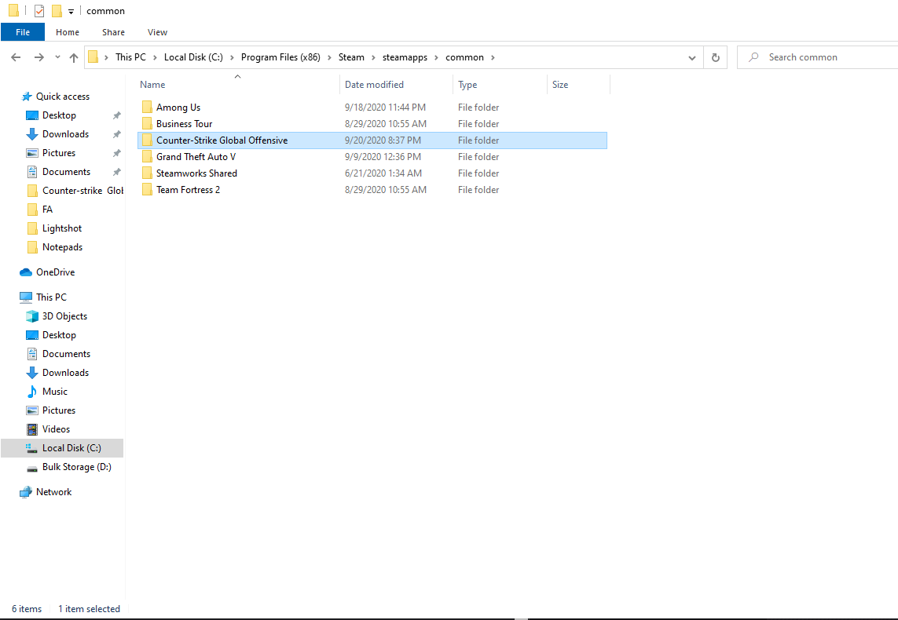Sort by the Name column header
Screen dimensions: 898x620
(x=152, y=85)
